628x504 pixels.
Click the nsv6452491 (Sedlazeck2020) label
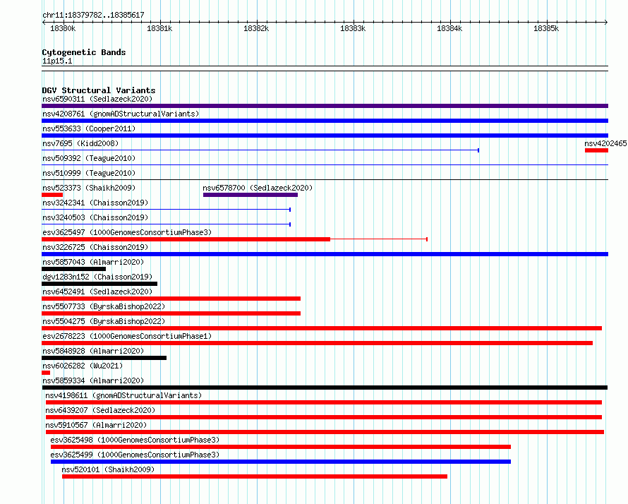tap(97, 292)
